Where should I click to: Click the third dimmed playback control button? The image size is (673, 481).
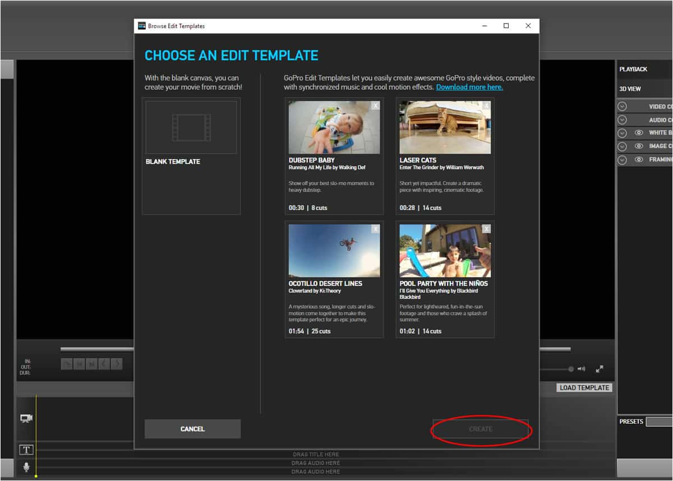[91, 364]
